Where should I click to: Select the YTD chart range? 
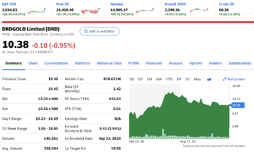(169, 79)
